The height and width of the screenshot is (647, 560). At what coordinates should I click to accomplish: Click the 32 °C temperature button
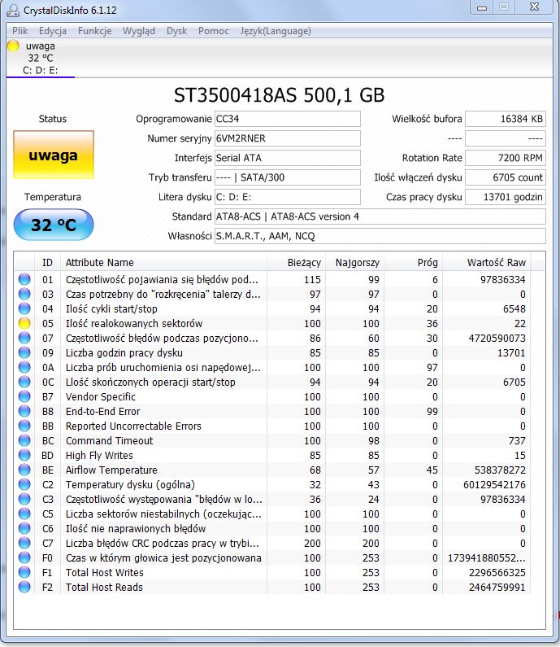click(x=54, y=225)
